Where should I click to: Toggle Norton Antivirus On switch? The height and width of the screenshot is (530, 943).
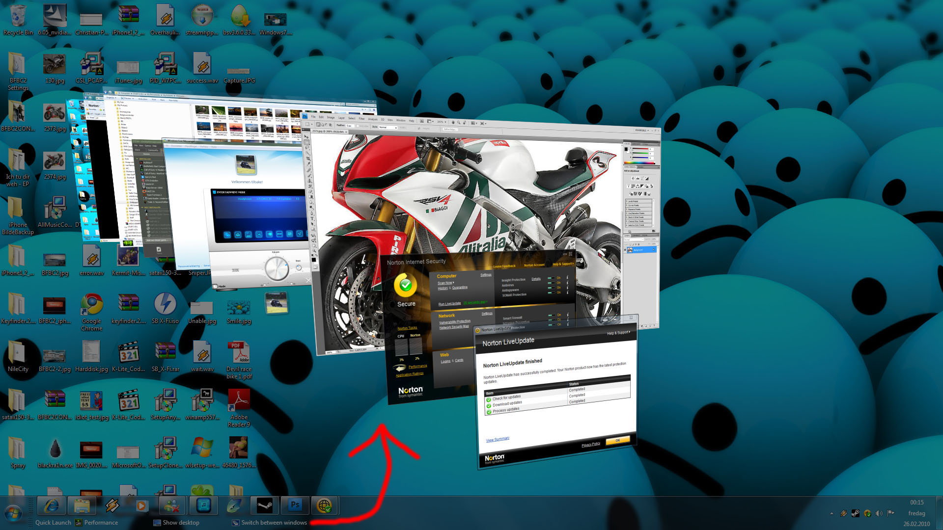point(551,283)
